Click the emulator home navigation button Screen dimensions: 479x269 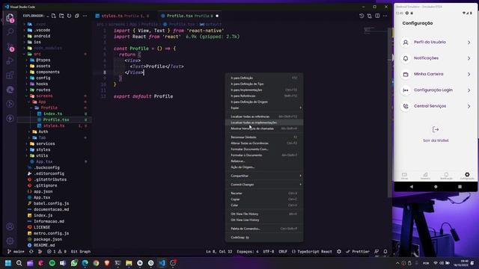[436, 187]
